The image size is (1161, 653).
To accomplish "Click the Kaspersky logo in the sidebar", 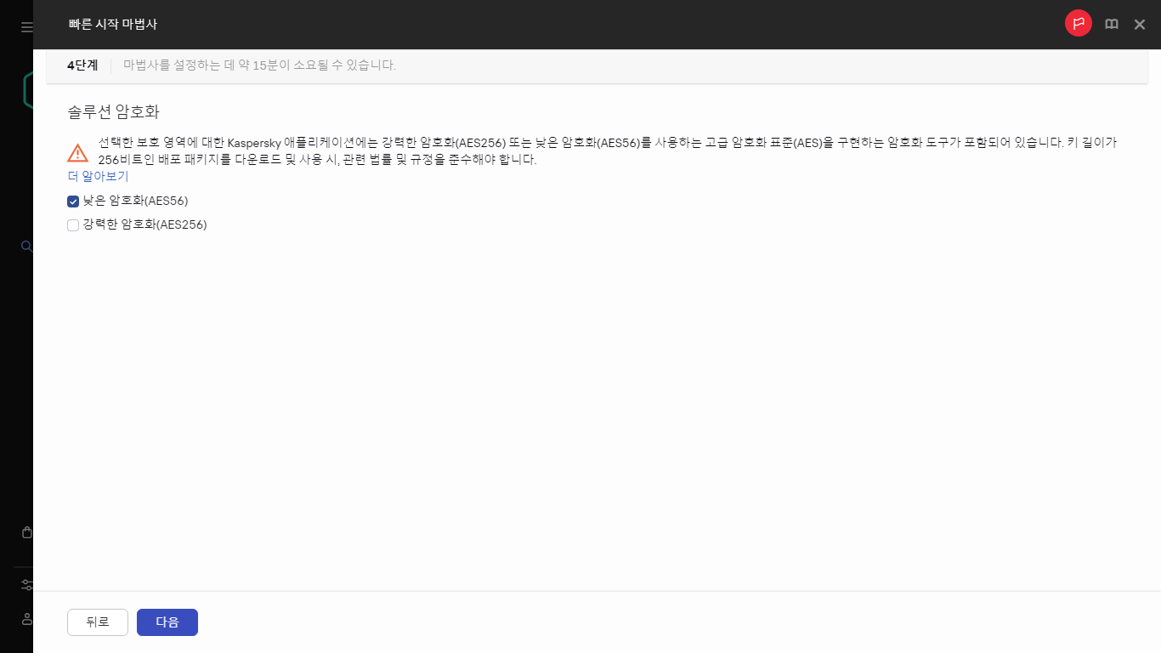I will click(26, 88).
